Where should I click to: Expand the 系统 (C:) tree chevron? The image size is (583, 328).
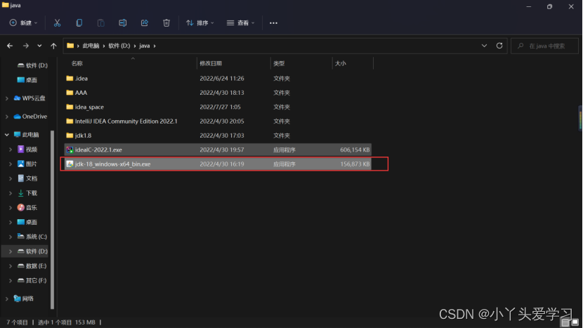pos(11,237)
